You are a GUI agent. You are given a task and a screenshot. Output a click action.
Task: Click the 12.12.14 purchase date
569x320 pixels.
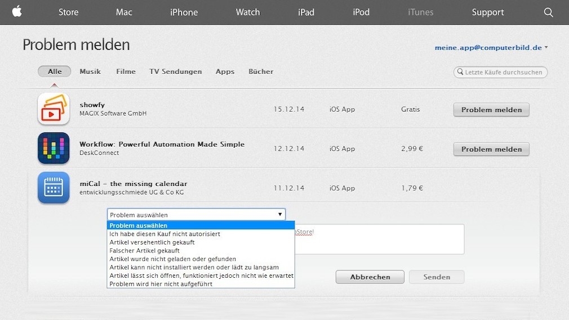289,149
